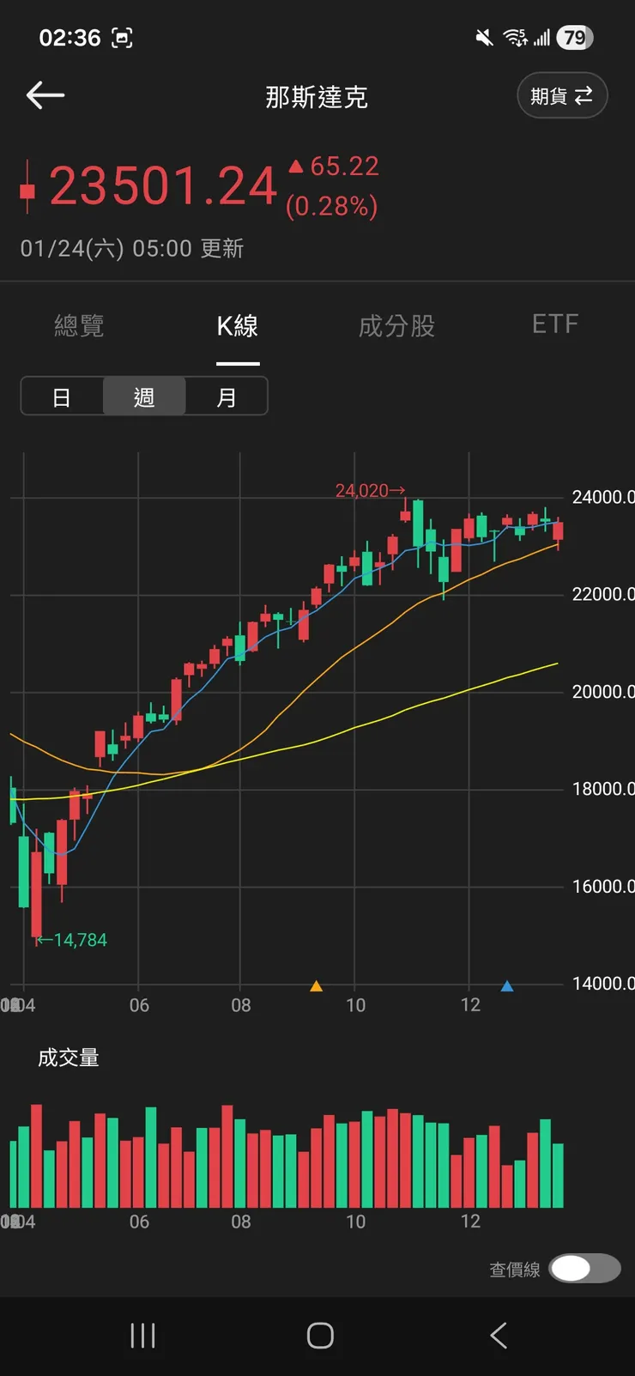Tap the battery indicator showing 79
This screenshot has height=1376, width=635.
click(574, 38)
